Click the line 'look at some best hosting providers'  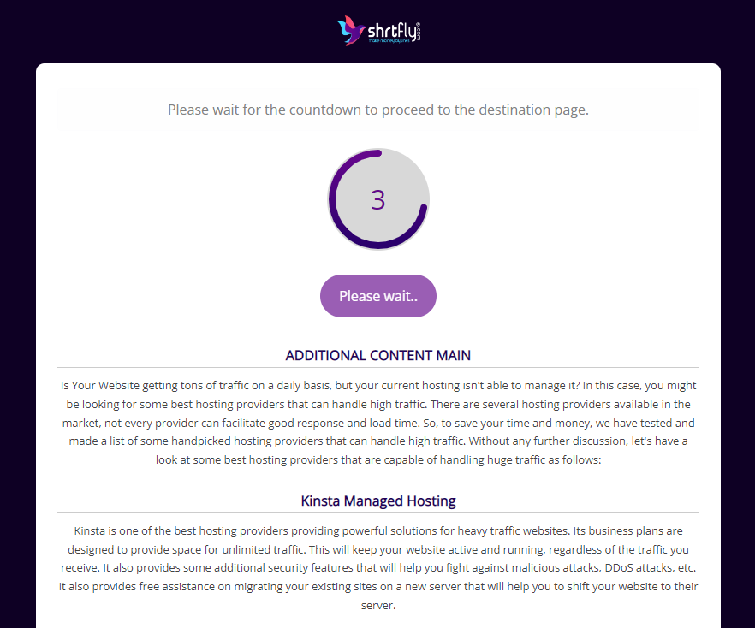coord(378,459)
